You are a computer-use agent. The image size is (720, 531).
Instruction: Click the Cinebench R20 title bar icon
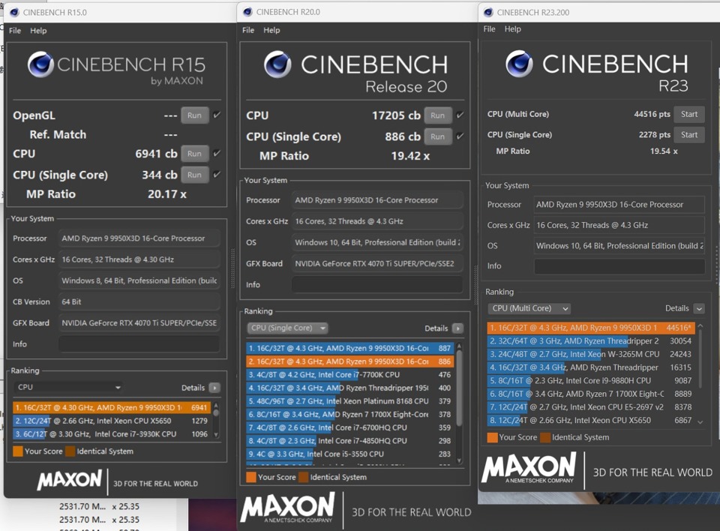coord(247,11)
